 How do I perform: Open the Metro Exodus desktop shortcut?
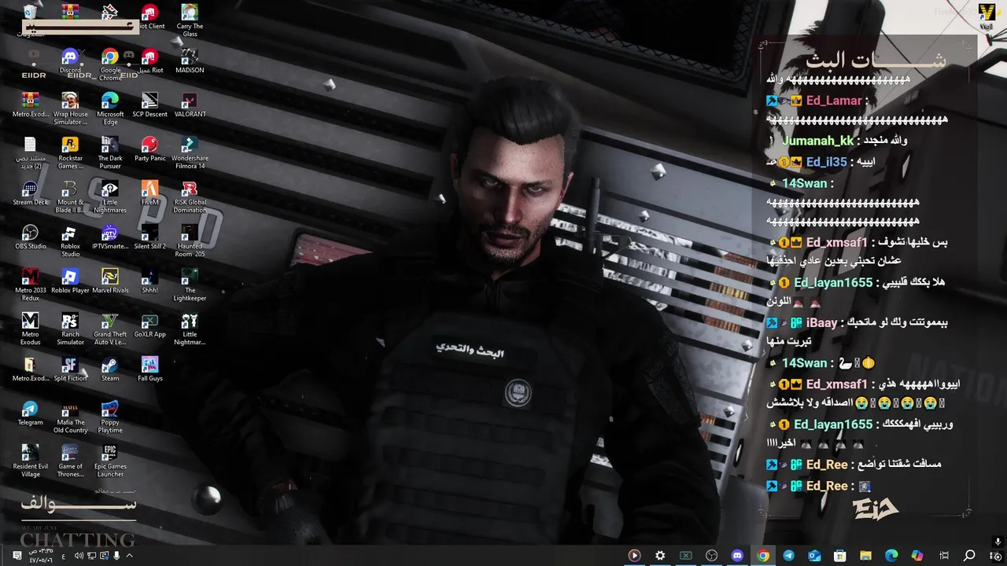tap(30, 329)
